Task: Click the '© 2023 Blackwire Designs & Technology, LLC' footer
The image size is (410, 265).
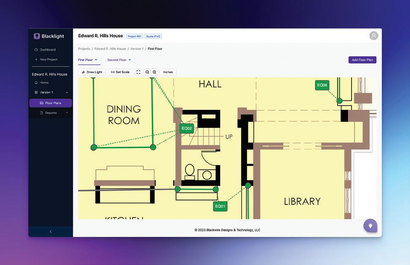Action: (x=227, y=230)
